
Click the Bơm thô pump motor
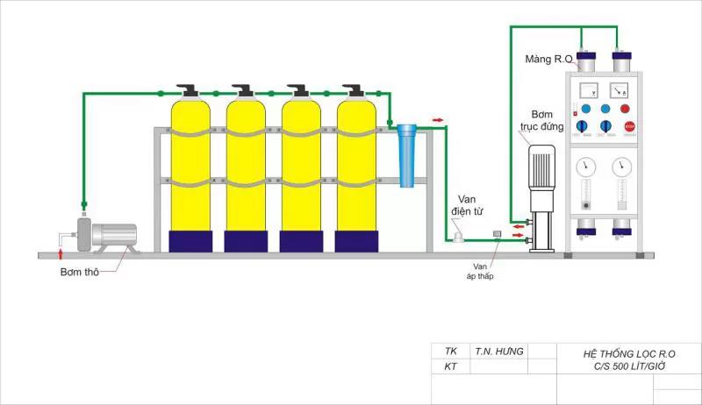(112, 235)
